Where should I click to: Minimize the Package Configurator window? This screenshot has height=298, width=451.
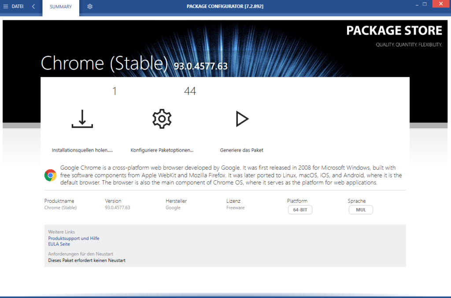(x=417, y=4)
